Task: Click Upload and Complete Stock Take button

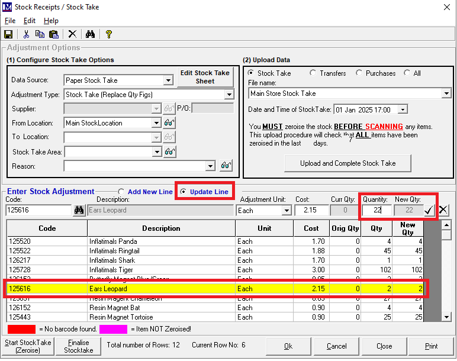Action: [x=347, y=163]
